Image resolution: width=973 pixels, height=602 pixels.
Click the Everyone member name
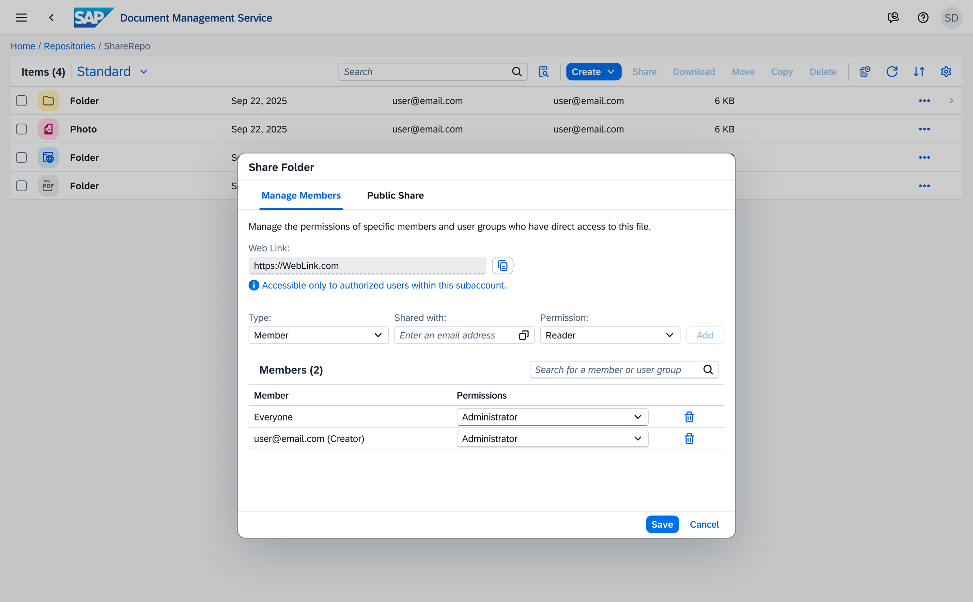pos(273,417)
